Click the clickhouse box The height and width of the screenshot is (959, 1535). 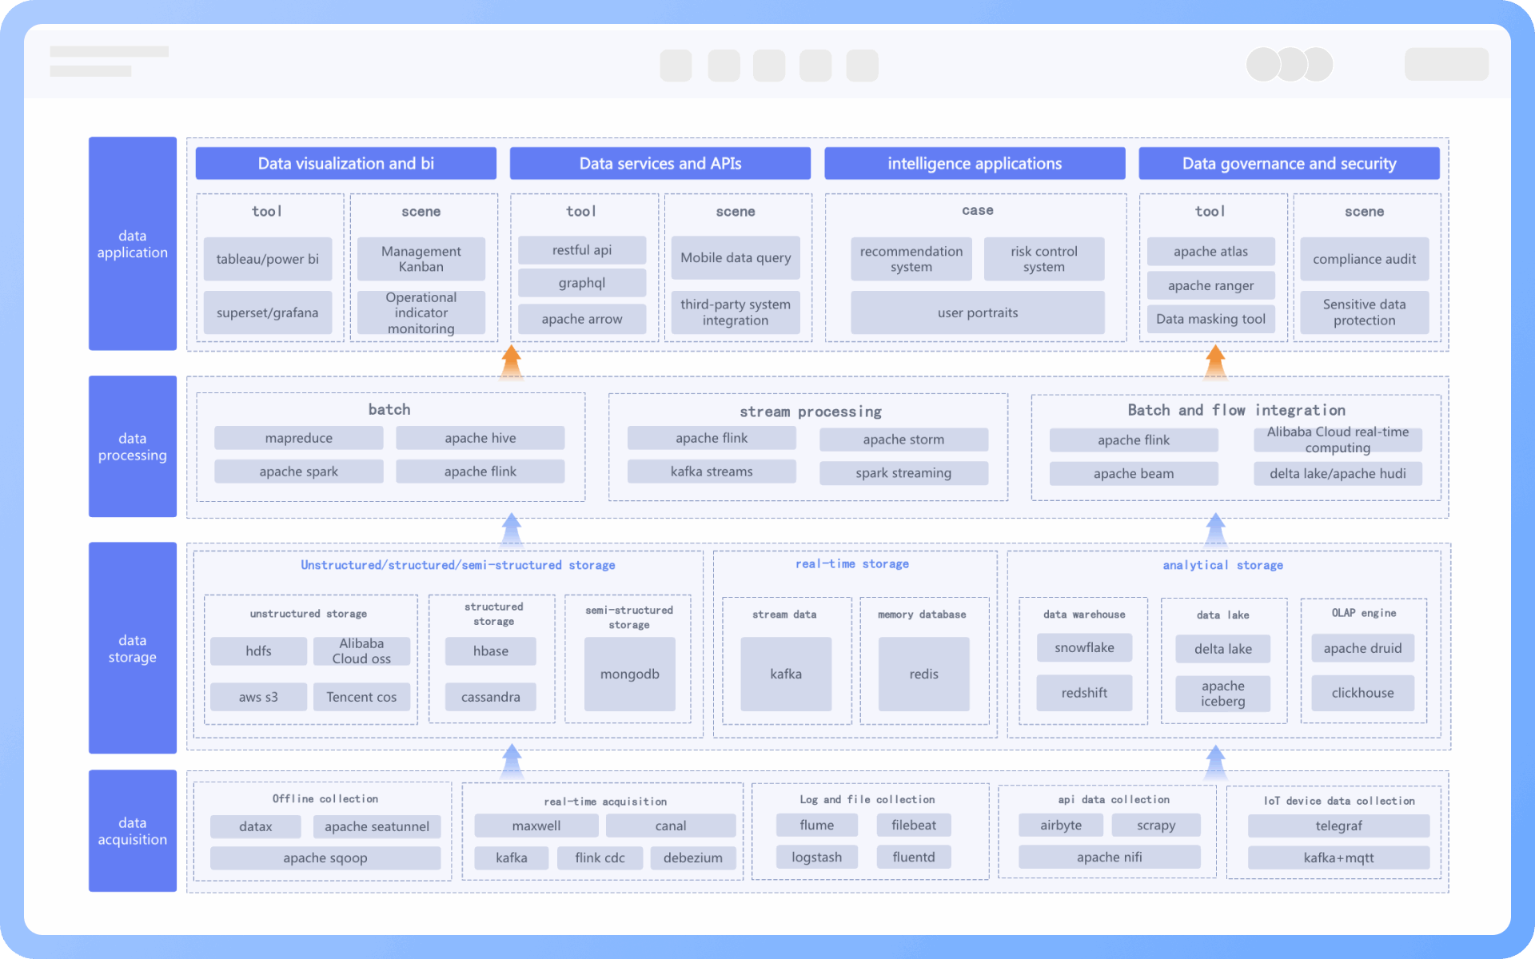[1363, 693]
